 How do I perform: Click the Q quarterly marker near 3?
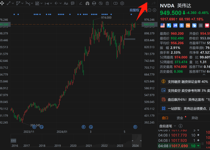[91, 127]
